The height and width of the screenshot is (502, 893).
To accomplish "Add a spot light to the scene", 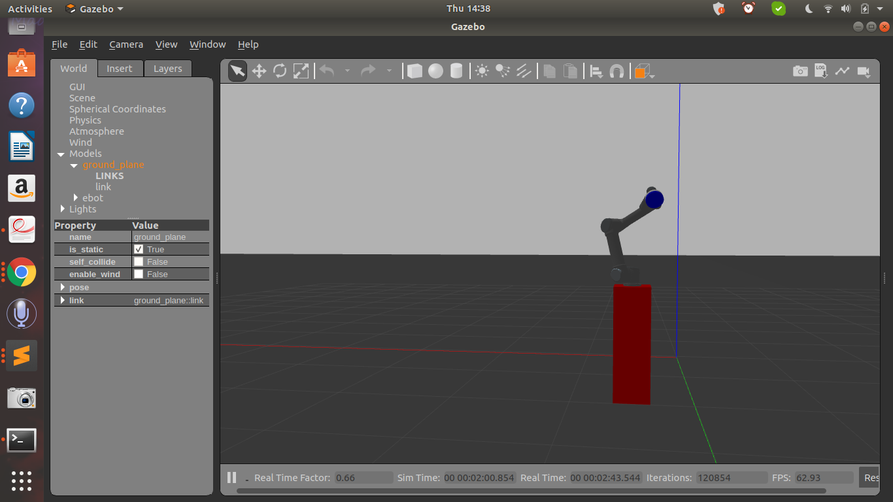I will click(502, 71).
